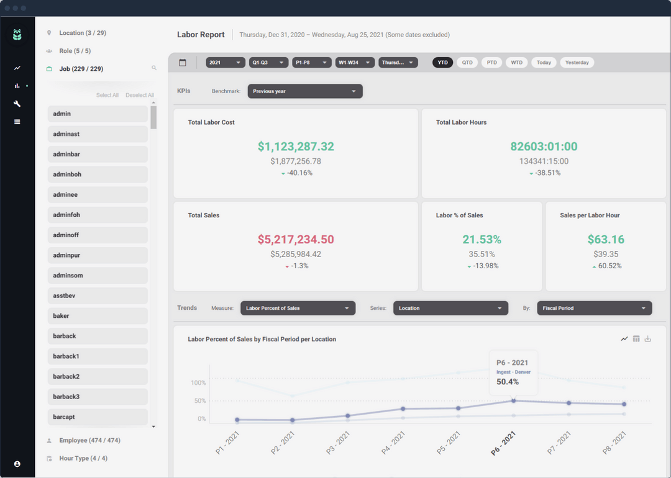Click the P6 2021 data point for Ingest Denver
The width and height of the screenshot is (671, 478).
click(x=513, y=400)
